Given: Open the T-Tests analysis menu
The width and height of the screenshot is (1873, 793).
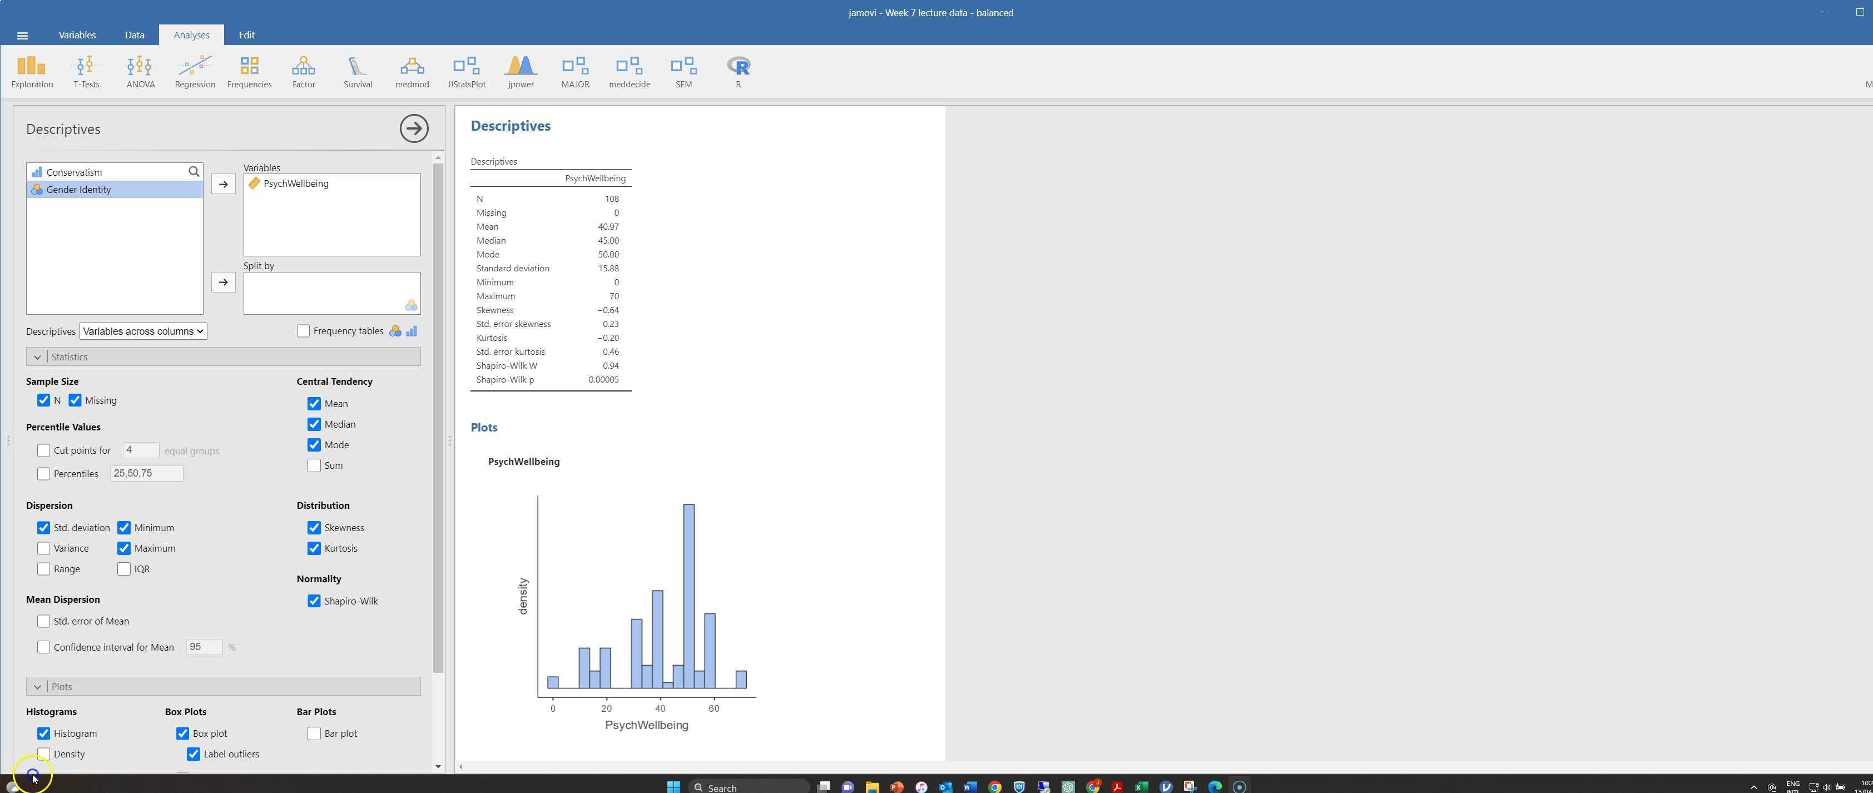Looking at the screenshot, I should (x=87, y=71).
